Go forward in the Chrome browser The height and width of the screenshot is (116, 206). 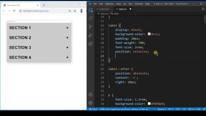pyautogui.click(x=9, y=11)
